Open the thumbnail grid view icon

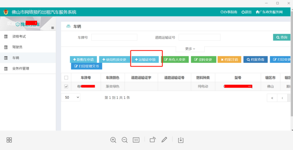point(9,140)
